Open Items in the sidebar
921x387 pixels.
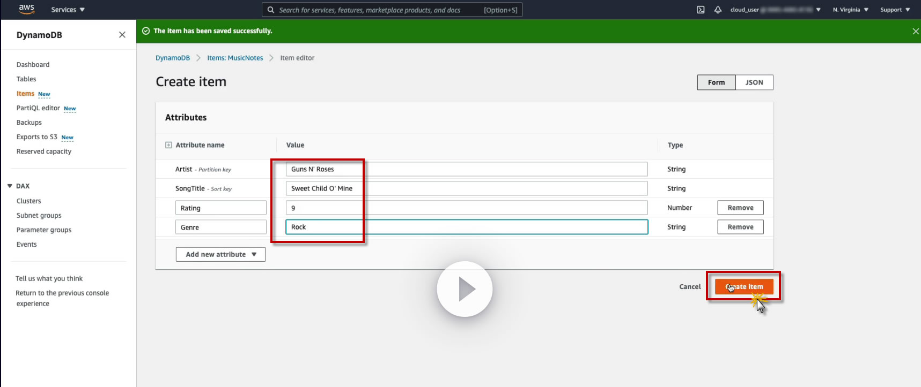coord(25,94)
